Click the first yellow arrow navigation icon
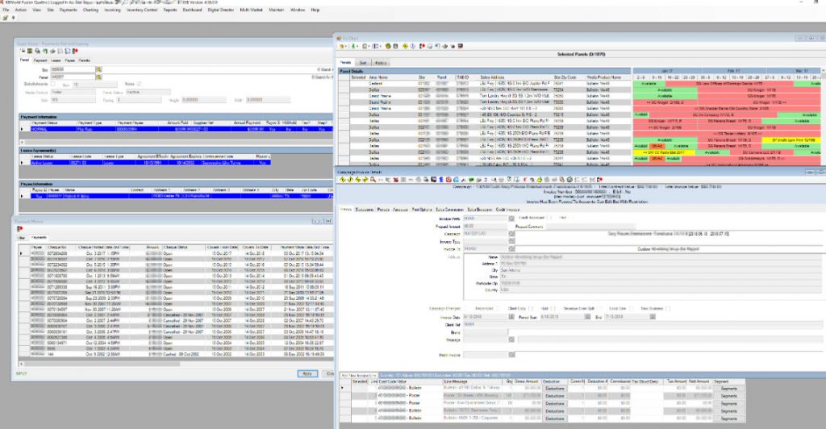 coord(343,180)
